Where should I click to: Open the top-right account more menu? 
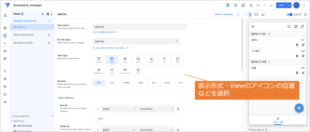[304, 5]
